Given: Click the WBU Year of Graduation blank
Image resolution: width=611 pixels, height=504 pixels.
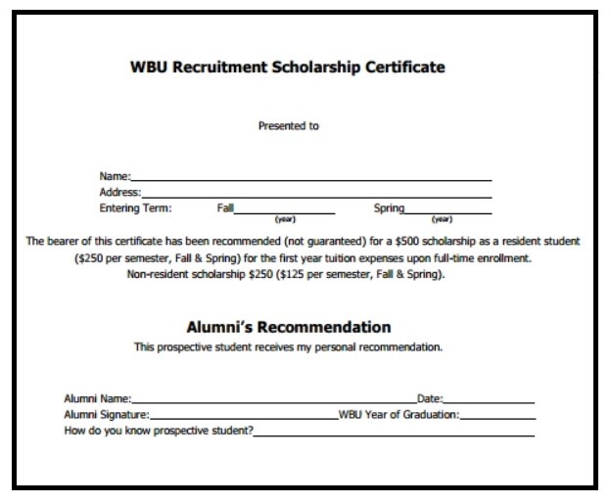Looking at the screenshot, I should pos(498,414).
